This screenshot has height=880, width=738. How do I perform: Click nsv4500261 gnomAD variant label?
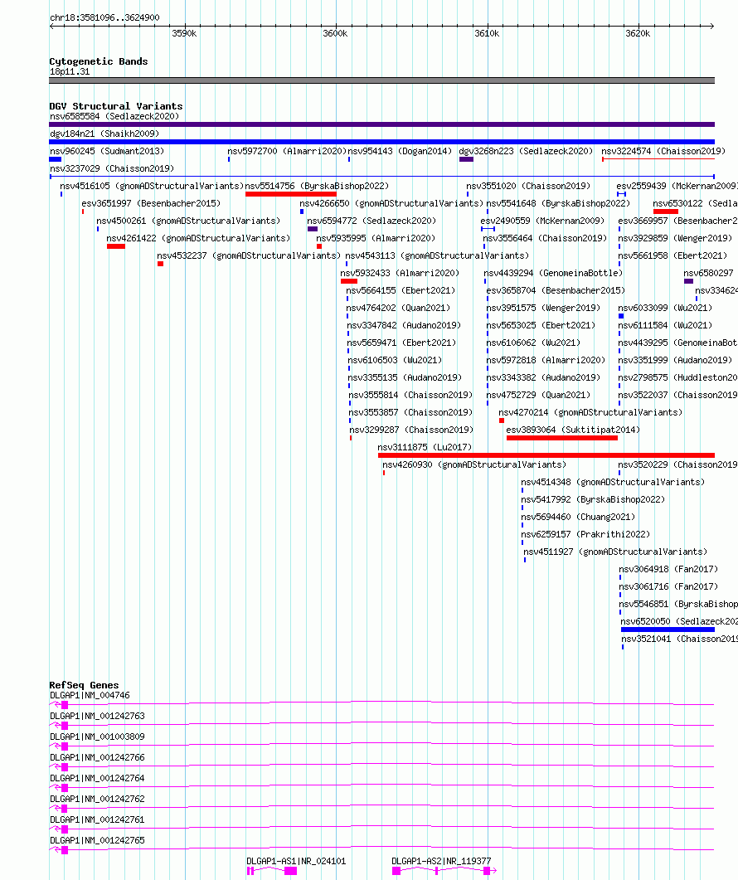188,221
